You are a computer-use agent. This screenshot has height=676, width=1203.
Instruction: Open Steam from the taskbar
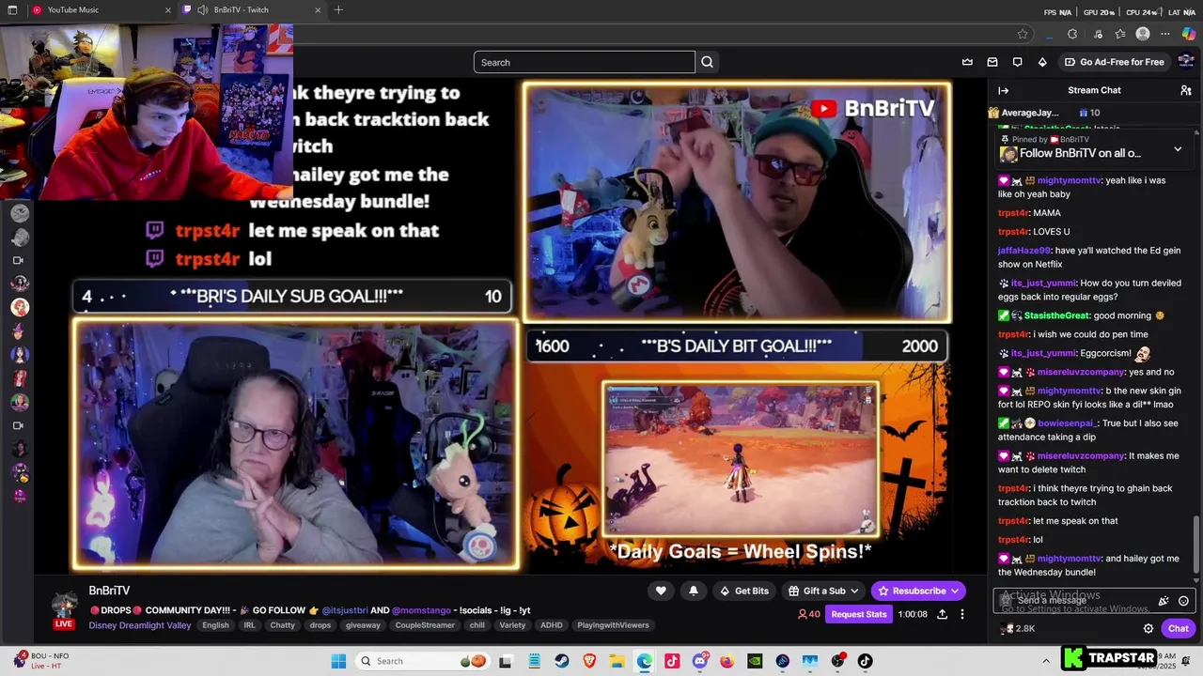click(x=562, y=661)
